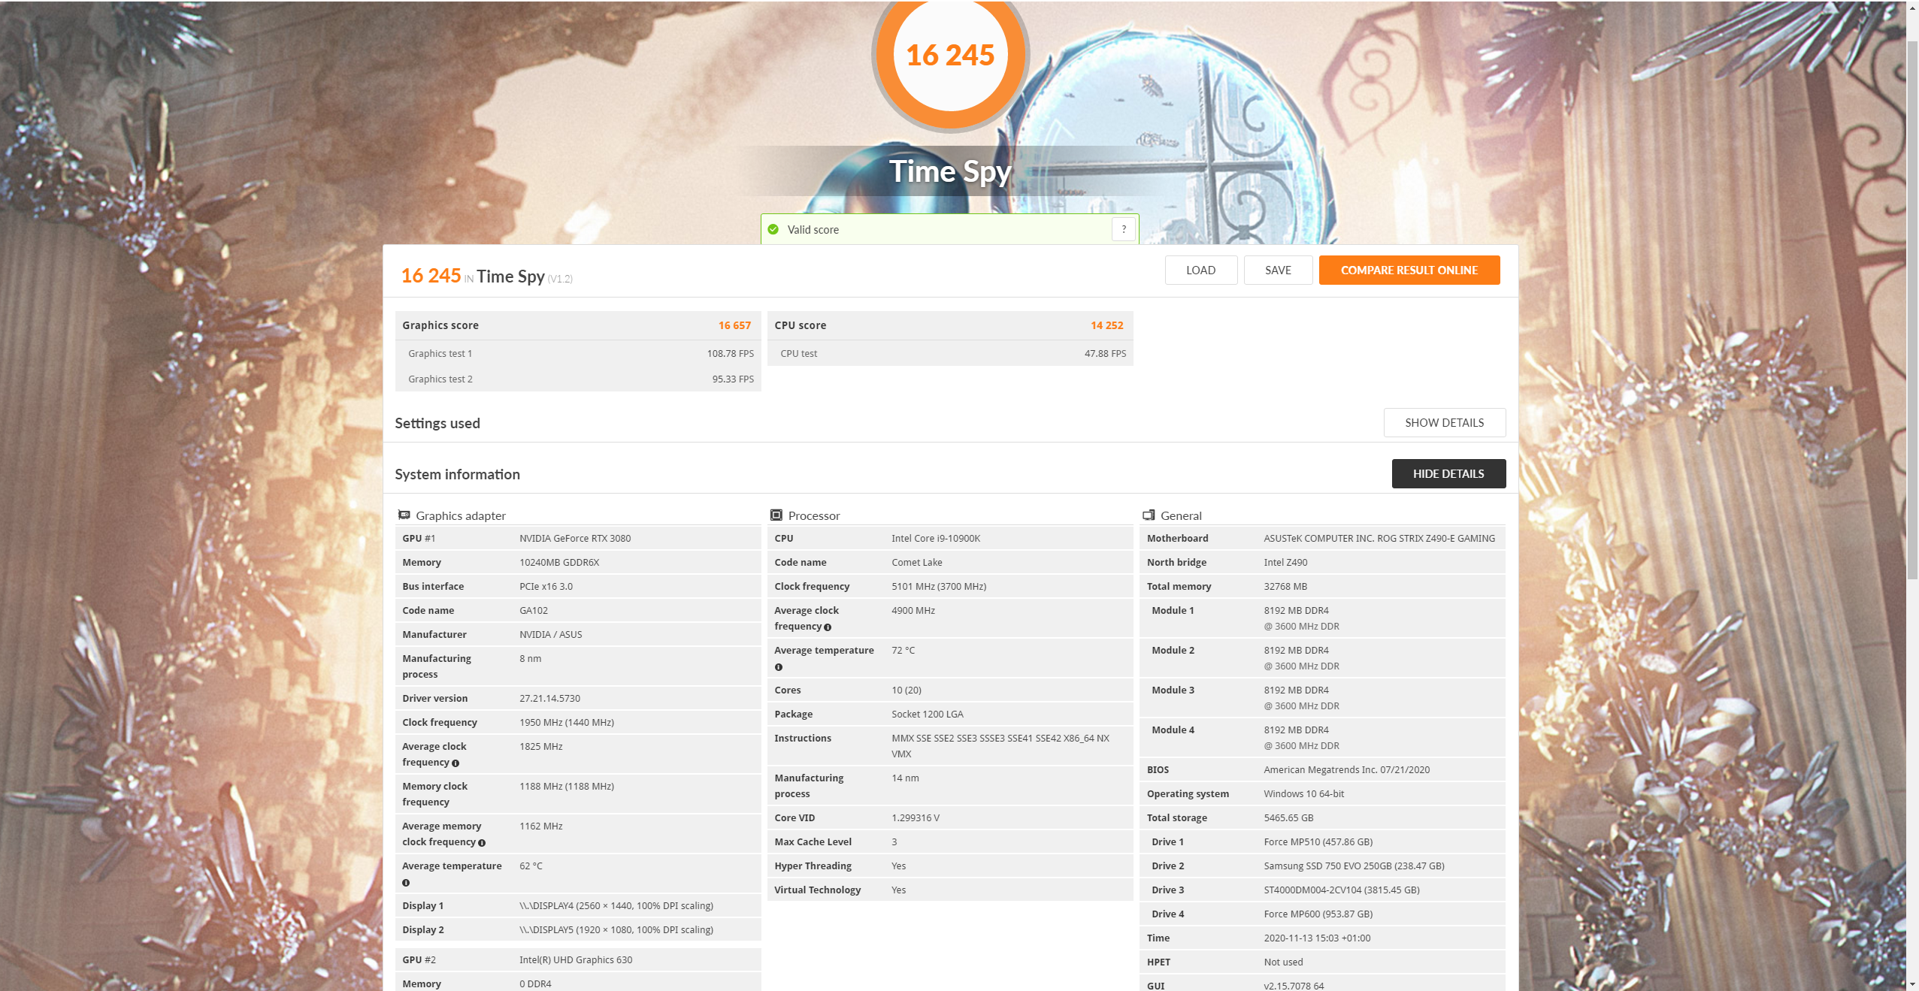Click the green Valid score checkmark icon
The width and height of the screenshot is (1919, 991).
[773, 230]
